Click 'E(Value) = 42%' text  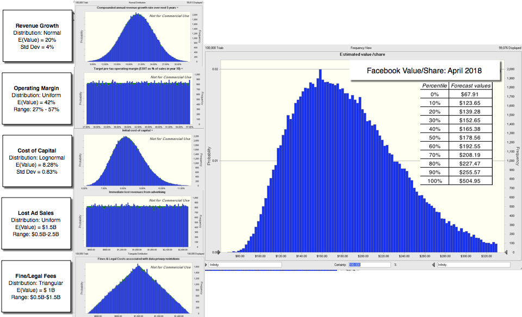[36, 103]
